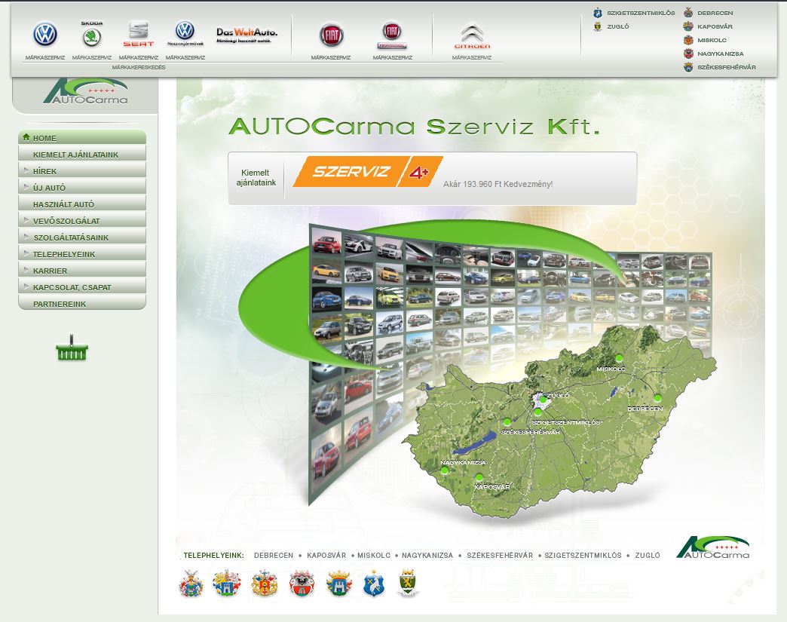This screenshot has height=622, width=787.
Task: Click the Debrecen crest in the top bar
Action: [x=688, y=13]
